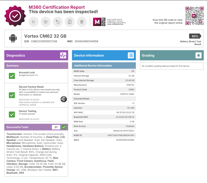
Task: Click the Successful Tests green checkbox
Action: click(x=64, y=127)
